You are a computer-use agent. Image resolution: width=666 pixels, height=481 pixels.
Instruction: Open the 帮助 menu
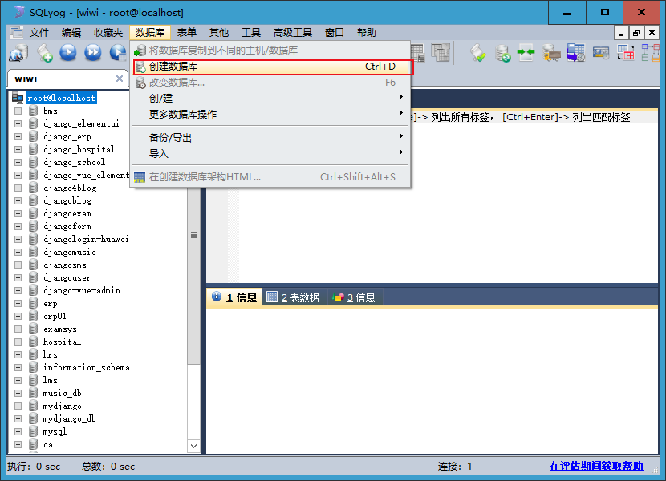(x=366, y=33)
